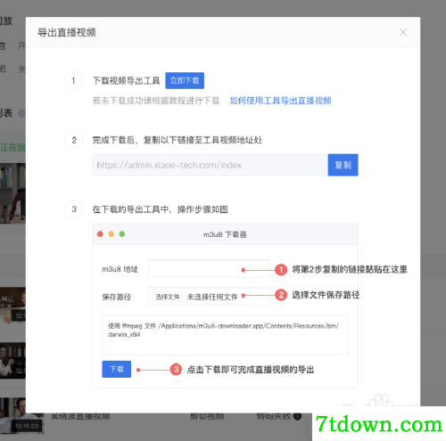446x441 pixels.
Task: Click the 导出直播视频 dialog title
Action: pyautogui.click(x=67, y=32)
